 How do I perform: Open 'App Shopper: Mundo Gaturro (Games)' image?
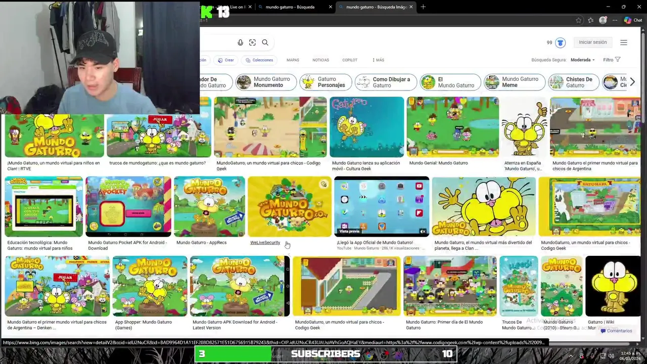(150, 286)
